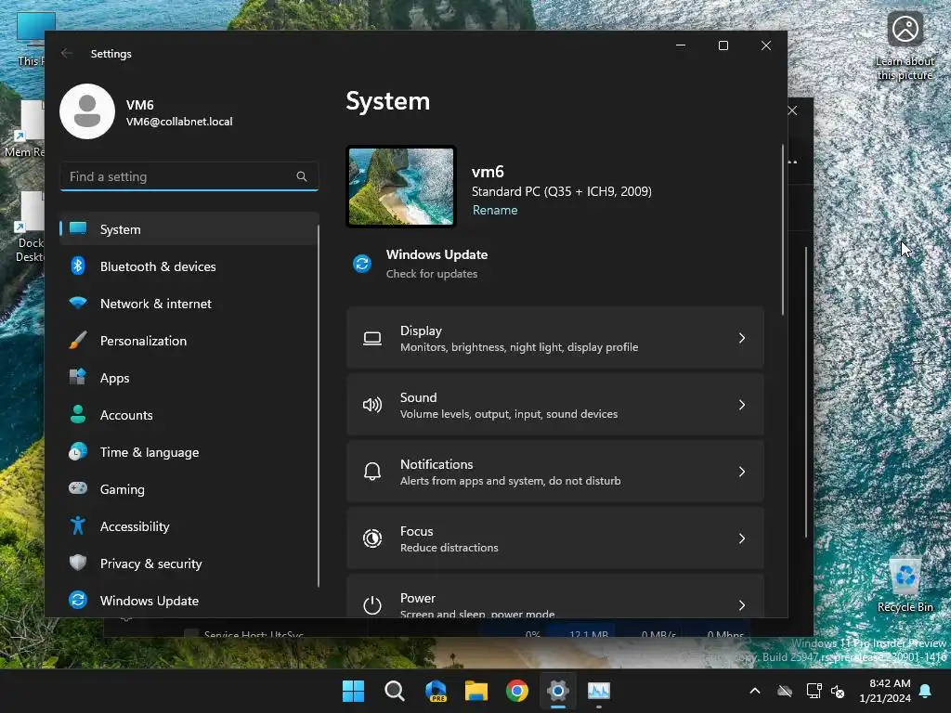Click the Accounts person icon
951x713 pixels.
(x=78, y=414)
